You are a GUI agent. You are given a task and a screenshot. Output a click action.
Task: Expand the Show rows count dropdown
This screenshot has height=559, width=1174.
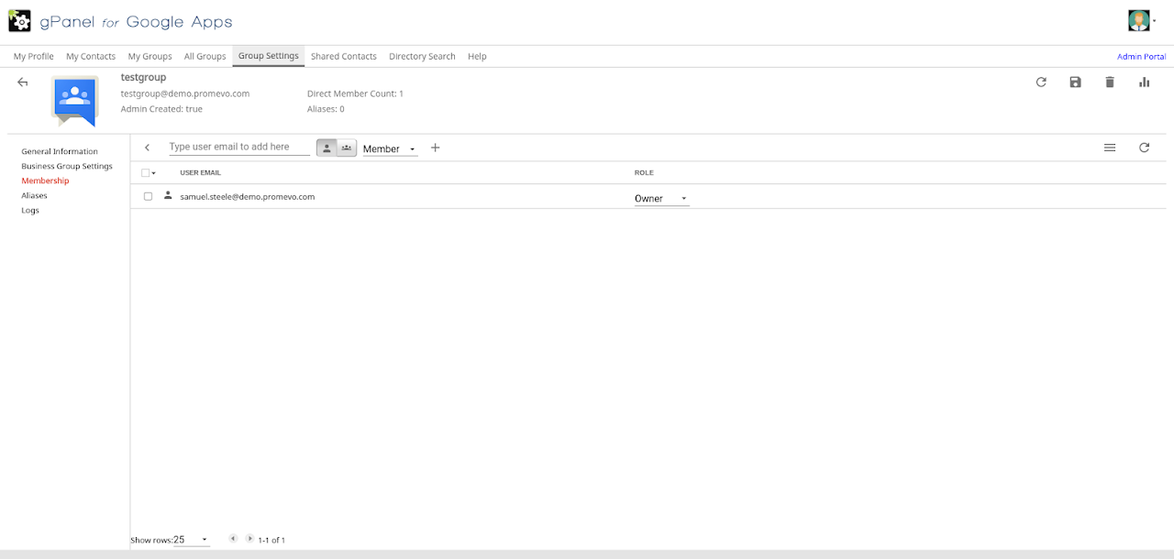click(x=191, y=540)
